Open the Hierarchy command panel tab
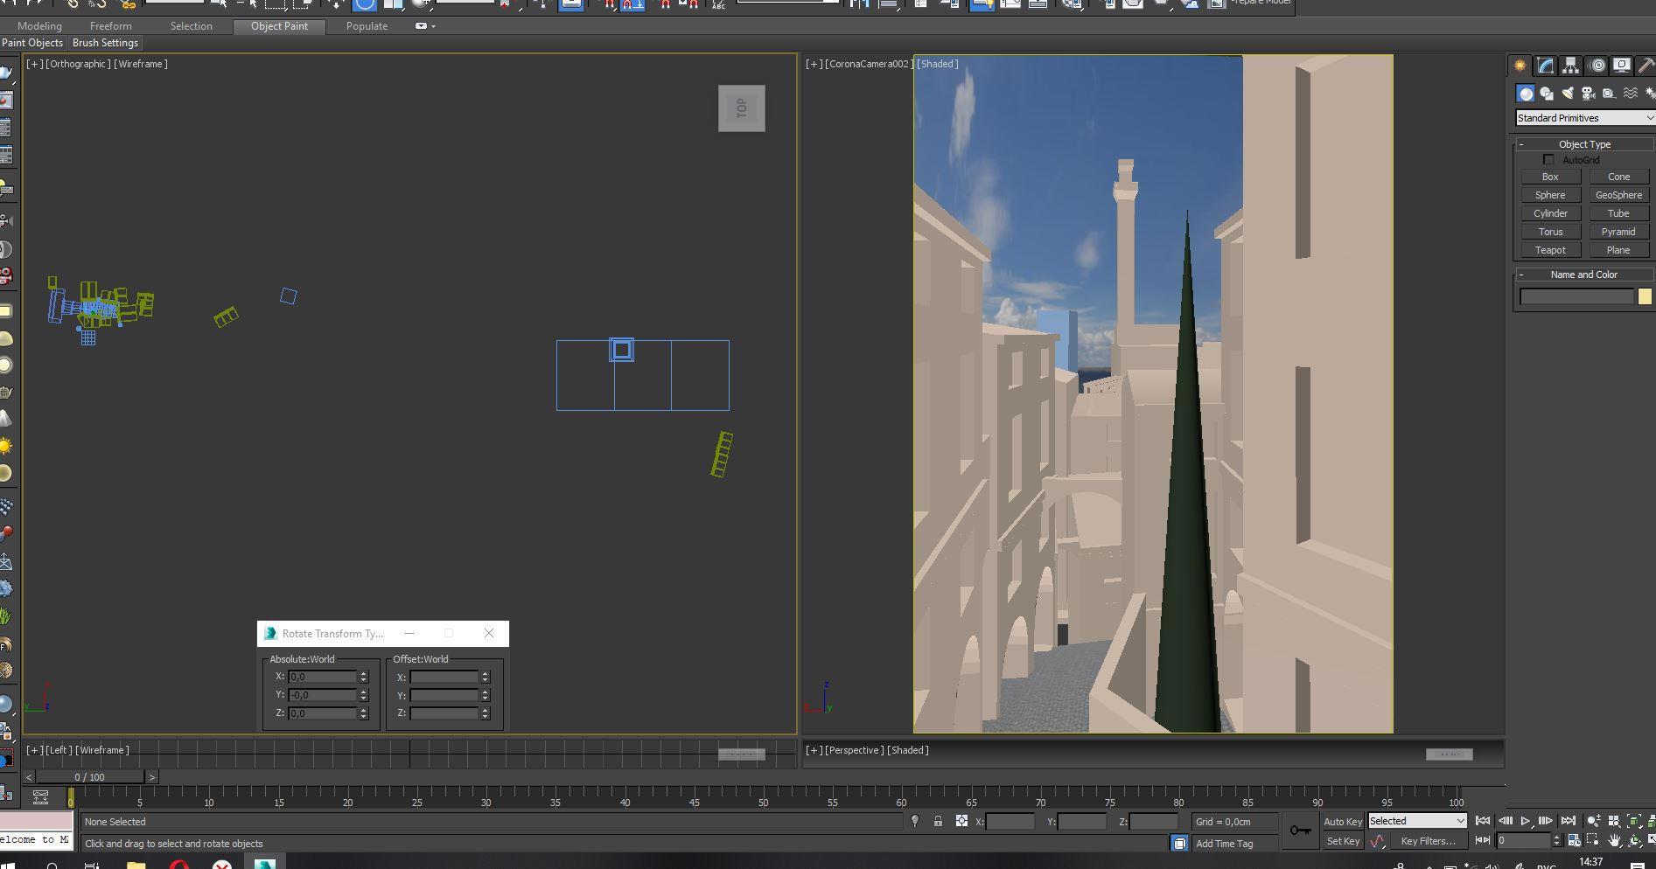The width and height of the screenshot is (1656, 869). click(1571, 66)
